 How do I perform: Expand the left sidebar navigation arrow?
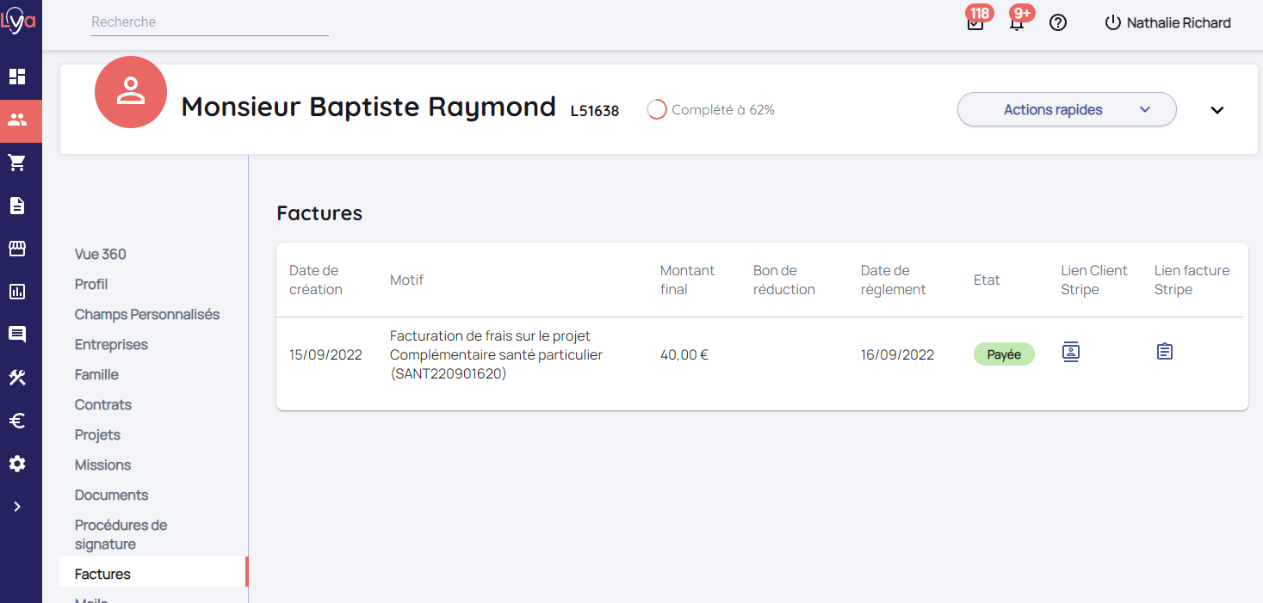click(17, 507)
